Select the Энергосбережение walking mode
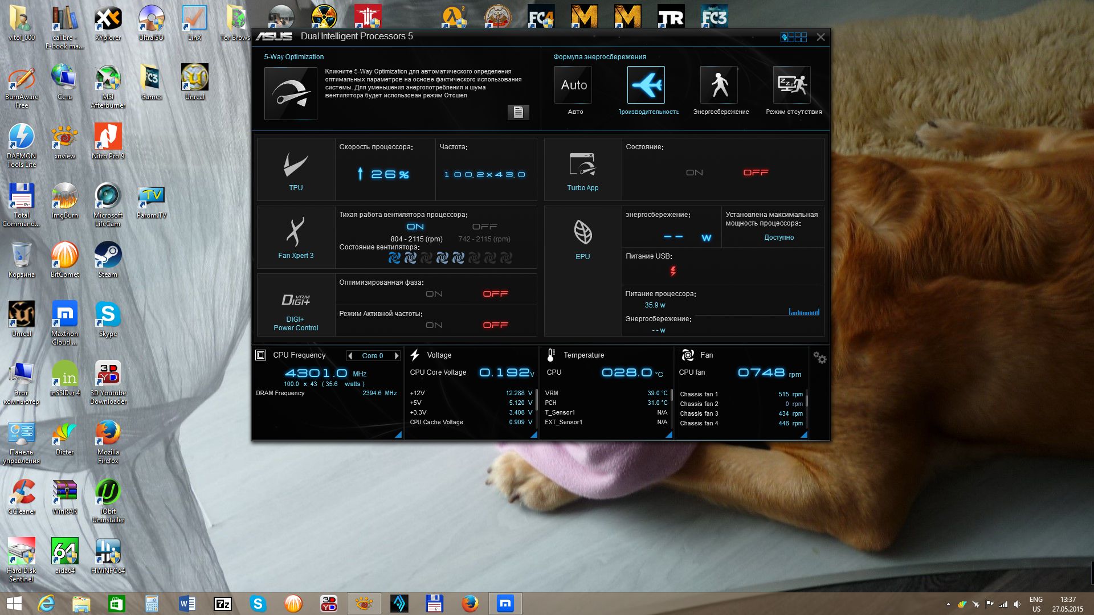The width and height of the screenshot is (1094, 615). 719,85
